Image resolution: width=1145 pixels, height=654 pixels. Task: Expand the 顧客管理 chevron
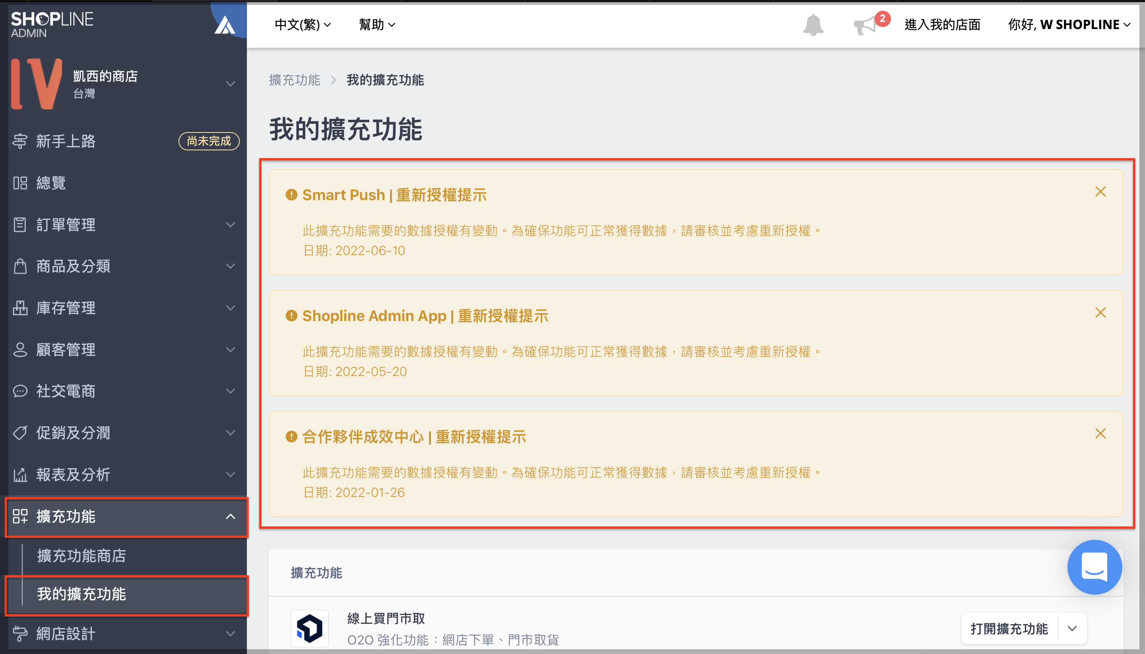[230, 349]
